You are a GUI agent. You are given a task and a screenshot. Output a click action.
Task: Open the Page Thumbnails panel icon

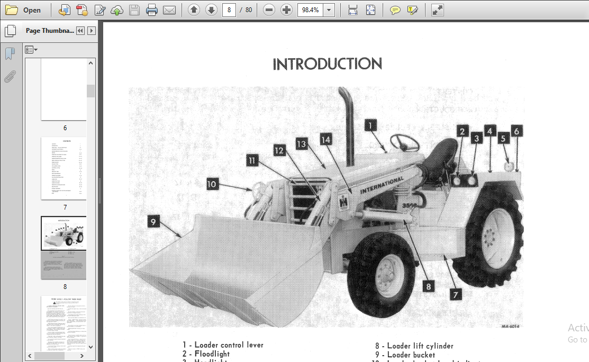[x=10, y=31]
